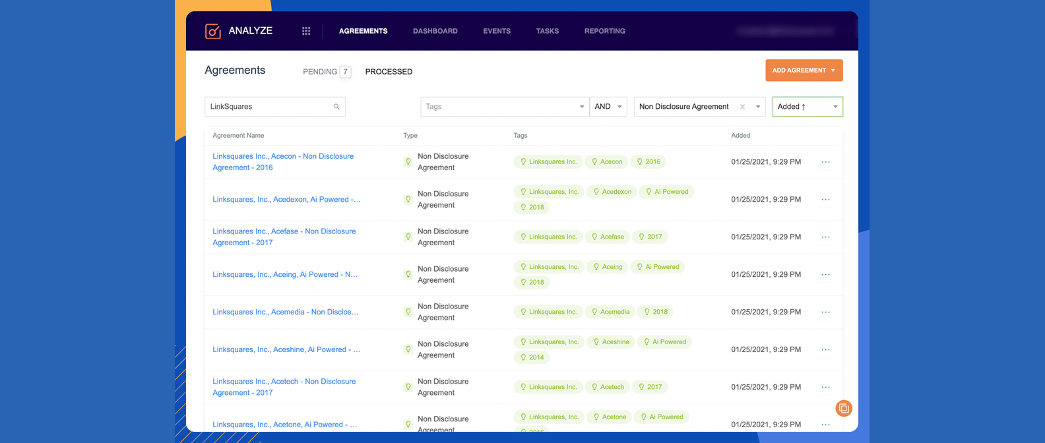Go to the Agreements nav tab
The height and width of the screenshot is (443, 1045).
point(363,31)
